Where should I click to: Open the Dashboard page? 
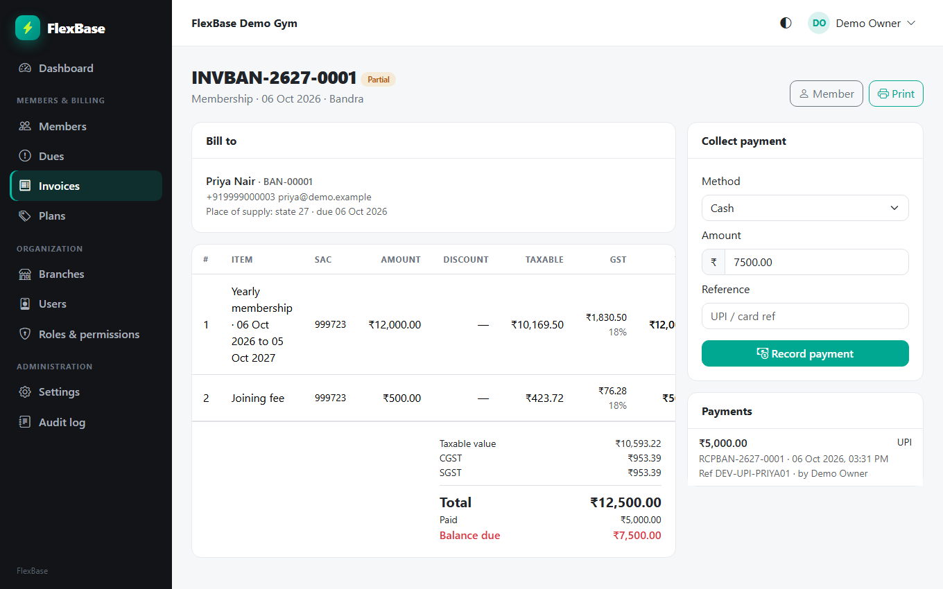pyautogui.click(x=86, y=68)
